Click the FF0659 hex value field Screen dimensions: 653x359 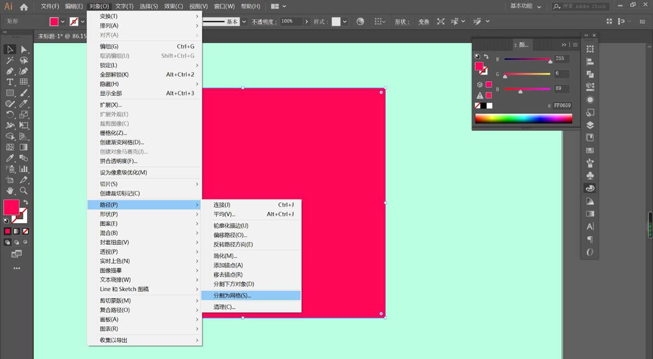point(561,106)
